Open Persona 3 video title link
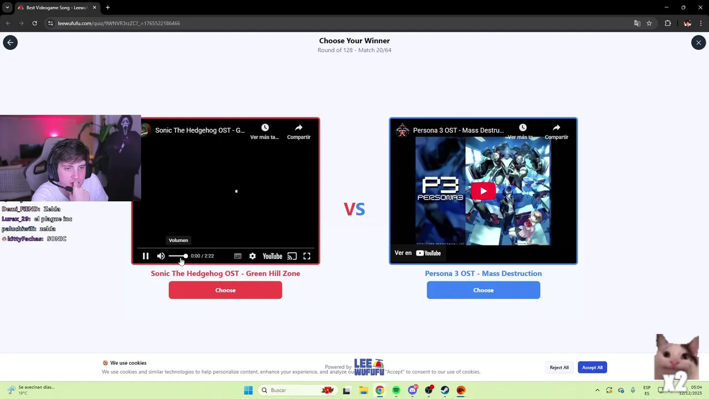Screen dimensions: 709x399 (459, 130)
